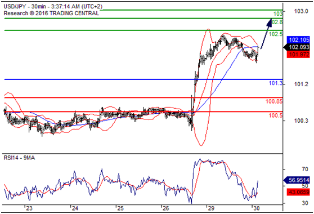
Task: Click the 100.3 price axis value
Action: tap(301, 121)
